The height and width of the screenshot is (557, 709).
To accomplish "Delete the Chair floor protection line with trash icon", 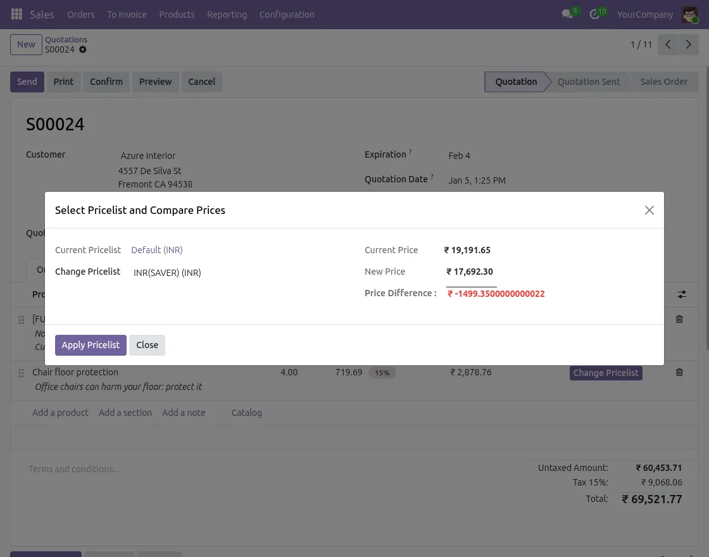I will [679, 372].
